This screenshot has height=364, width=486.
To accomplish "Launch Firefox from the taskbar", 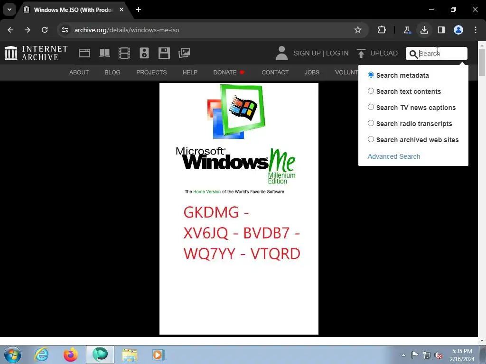I will (x=71, y=355).
